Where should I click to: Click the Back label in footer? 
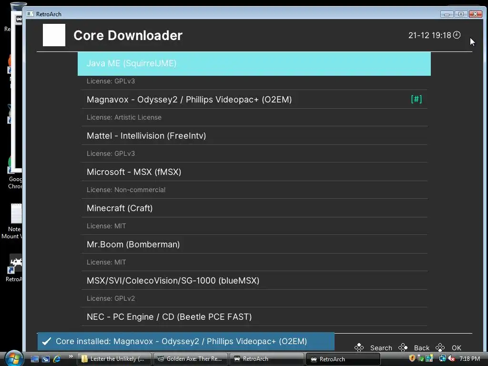tap(421, 348)
